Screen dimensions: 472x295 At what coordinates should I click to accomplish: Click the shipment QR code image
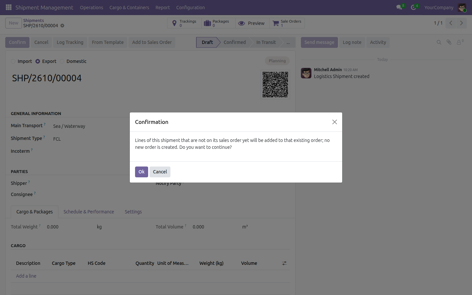tap(275, 85)
